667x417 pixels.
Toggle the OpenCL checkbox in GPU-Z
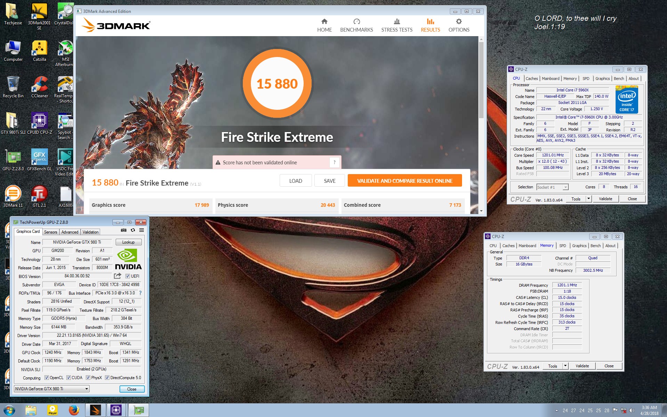(x=47, y=378)
